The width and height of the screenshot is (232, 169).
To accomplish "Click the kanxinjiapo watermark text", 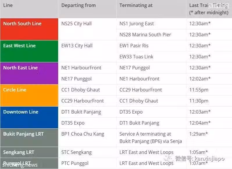I will point(210,159).
